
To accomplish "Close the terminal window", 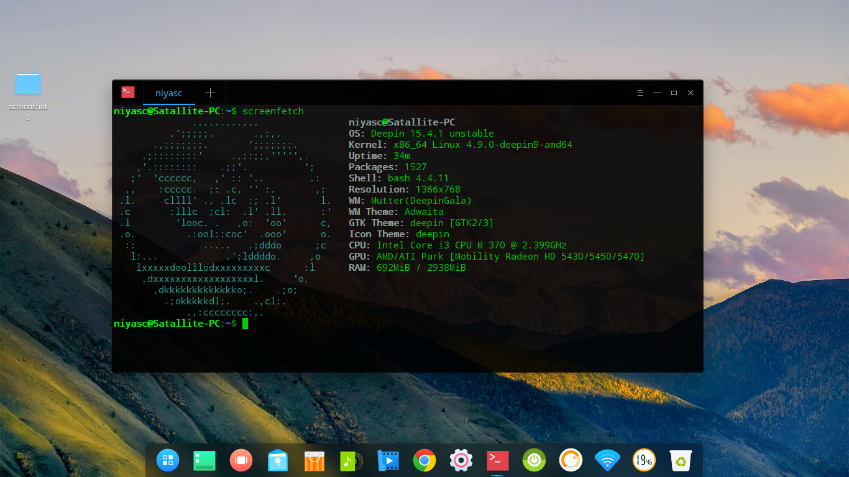I will pos(691,93).
